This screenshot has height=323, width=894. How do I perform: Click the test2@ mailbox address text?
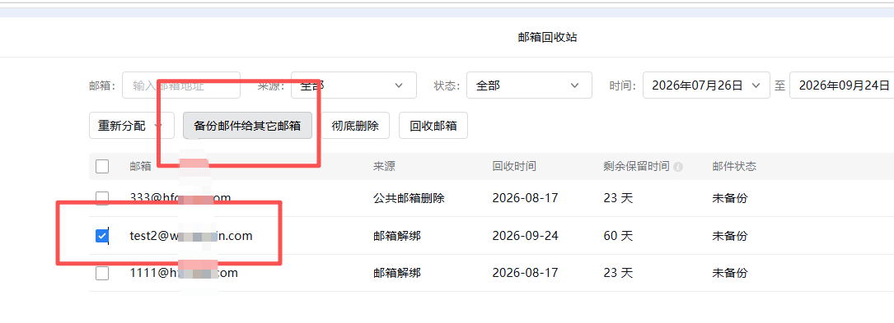pyautogui.click(x=191, y=235)
